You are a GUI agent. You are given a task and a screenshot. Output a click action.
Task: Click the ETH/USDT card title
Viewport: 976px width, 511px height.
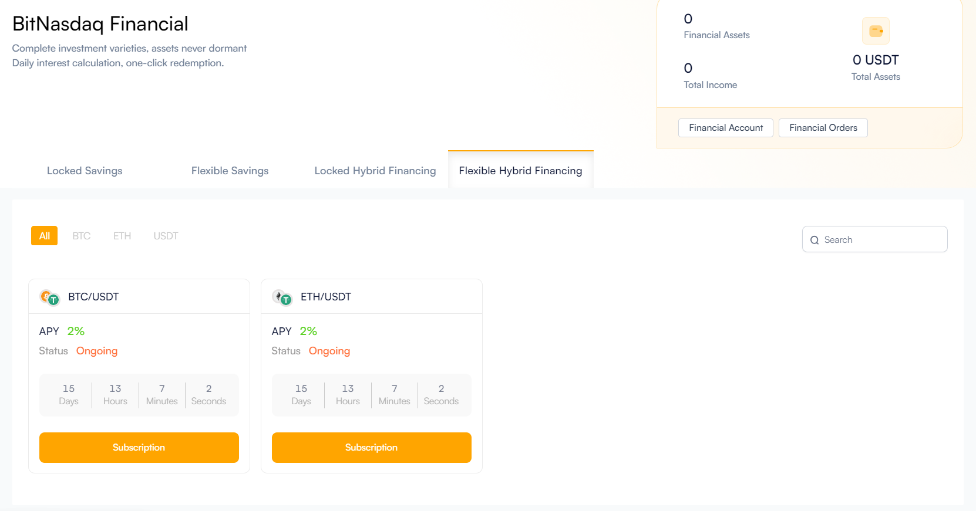click(x=326, y=297)
